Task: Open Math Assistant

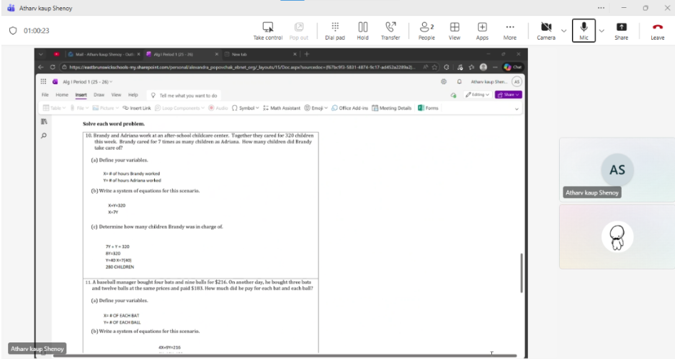Action: pos(282,108)
